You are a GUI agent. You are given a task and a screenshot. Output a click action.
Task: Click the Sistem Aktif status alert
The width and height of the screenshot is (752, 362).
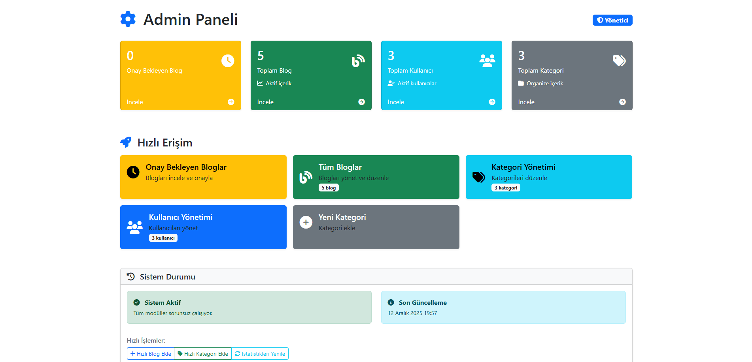tap(249, 307)
